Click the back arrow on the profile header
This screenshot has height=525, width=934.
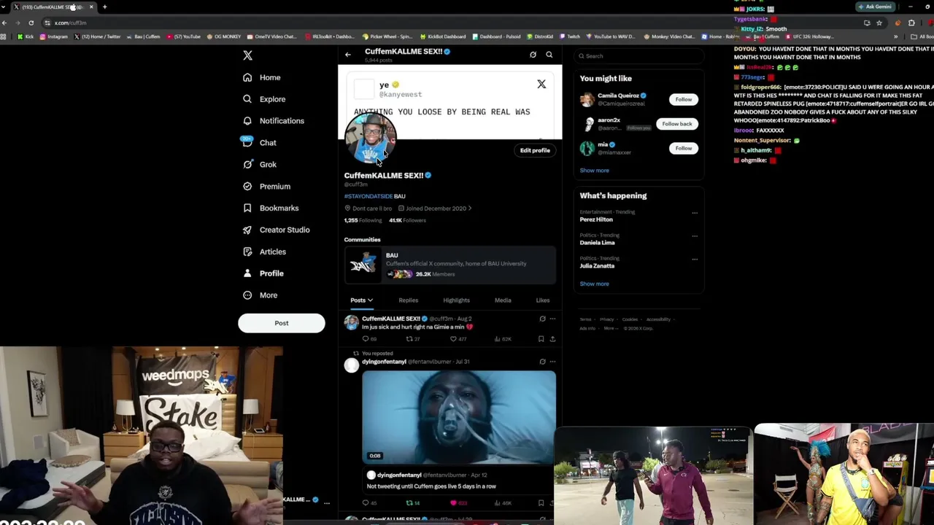point(348,55)
